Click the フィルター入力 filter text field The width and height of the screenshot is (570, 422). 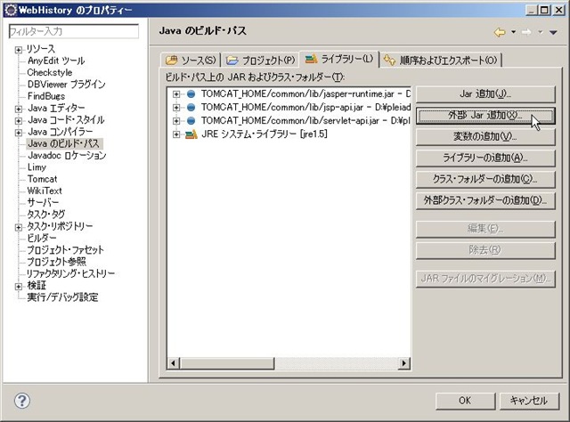click(73, 31)
